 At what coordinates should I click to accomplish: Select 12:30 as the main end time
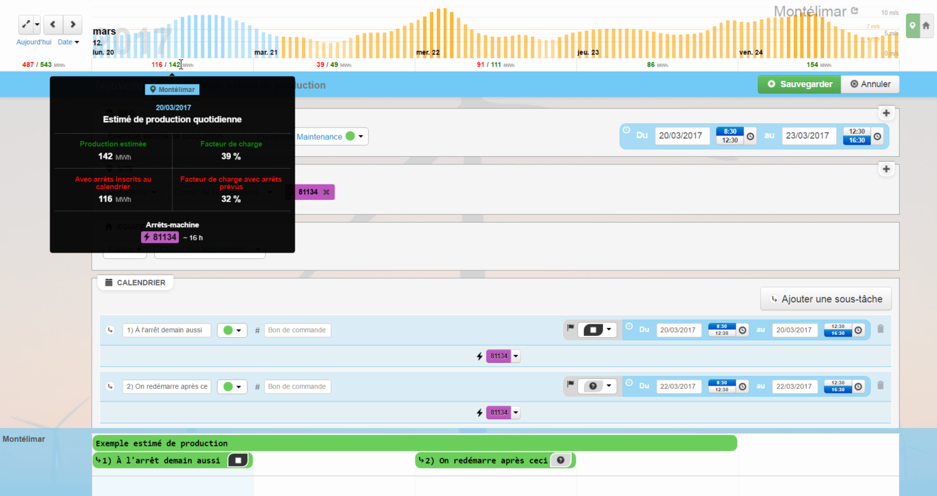[857, 131]
